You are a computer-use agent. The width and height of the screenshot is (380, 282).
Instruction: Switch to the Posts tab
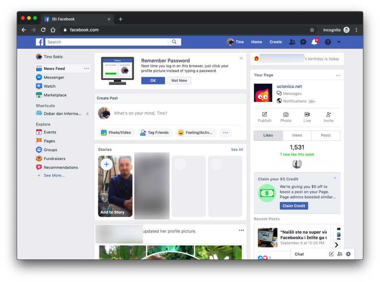[325, 136]
